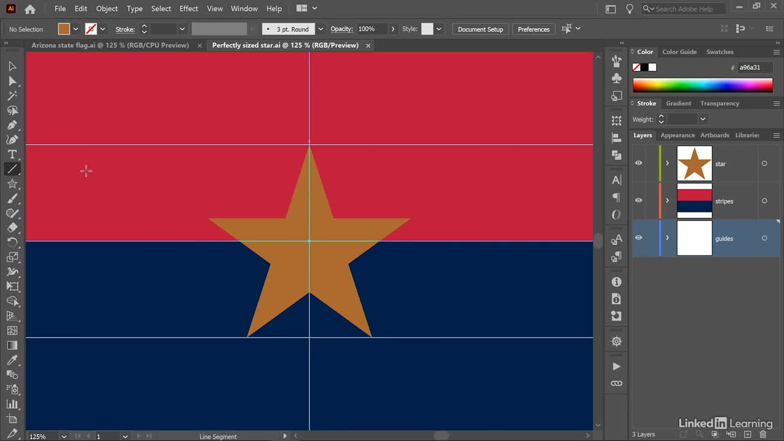784x441 pixels.
Task: Hide the guides layer
Action: (x=639, y=238)
